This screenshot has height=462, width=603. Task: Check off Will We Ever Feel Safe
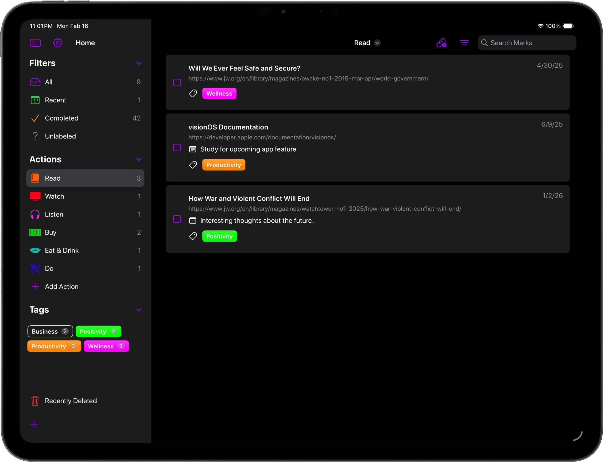point(177,82)
